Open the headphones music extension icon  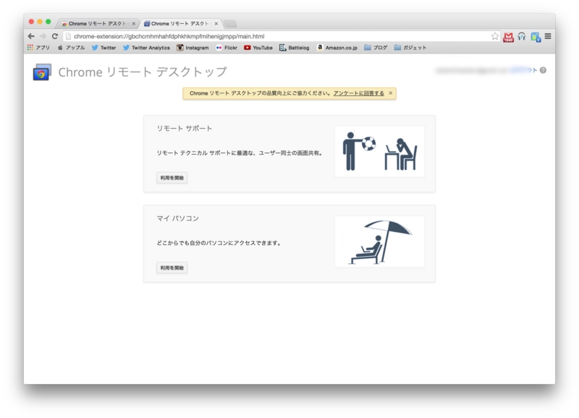click(x=522, y=36)
